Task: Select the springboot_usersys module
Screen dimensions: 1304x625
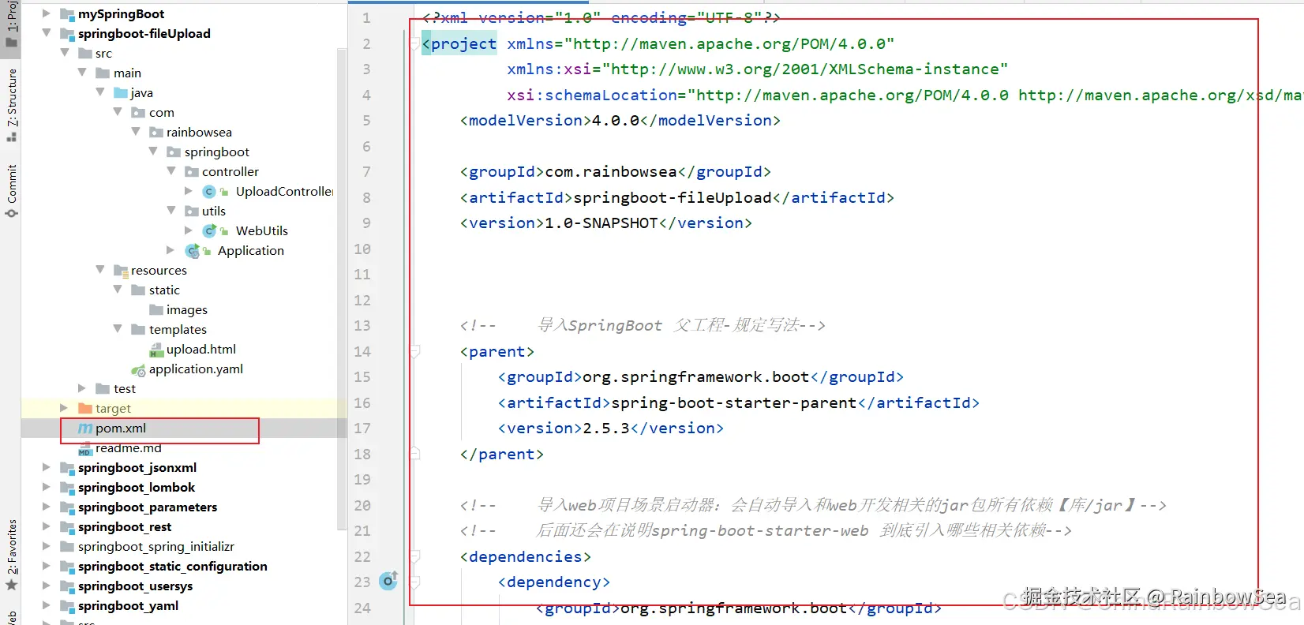Action: [x=136, y=586]
